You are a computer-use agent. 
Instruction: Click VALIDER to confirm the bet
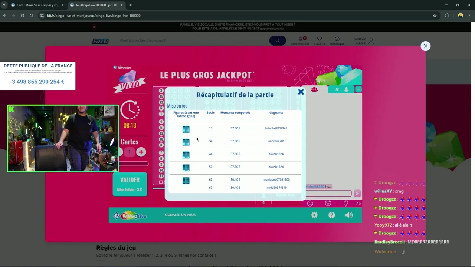(x=130, y=184)
